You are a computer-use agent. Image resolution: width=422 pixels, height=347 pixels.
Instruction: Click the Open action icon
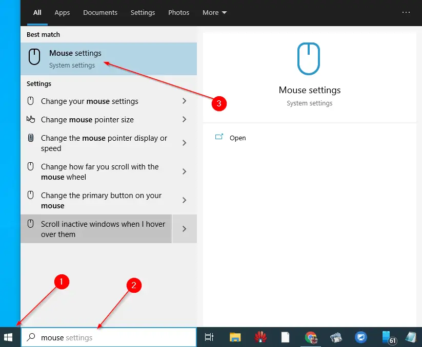(219, 137)
